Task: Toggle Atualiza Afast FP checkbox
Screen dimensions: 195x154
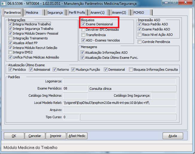Action: coord(10,43)
